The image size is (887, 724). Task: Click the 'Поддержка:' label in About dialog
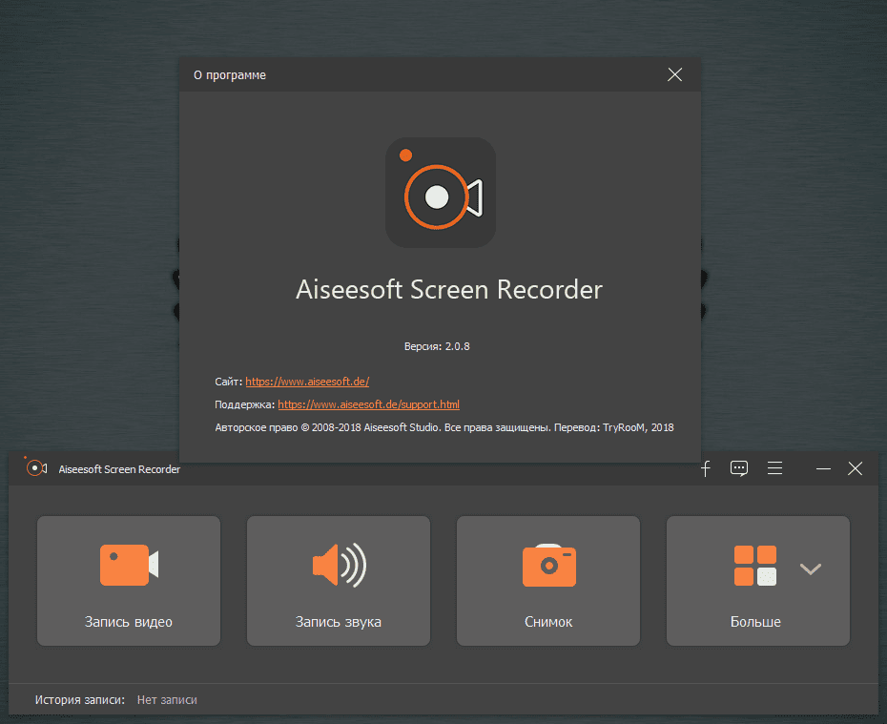pyautogui.click(x=245, y=405)
